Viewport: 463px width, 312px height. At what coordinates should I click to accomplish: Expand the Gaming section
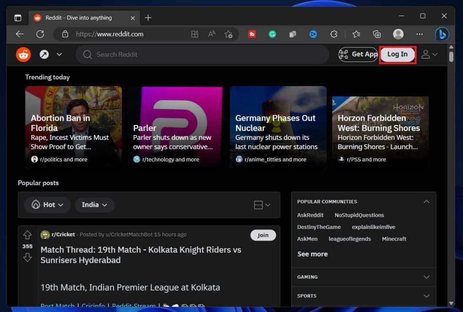click(426, 277)
